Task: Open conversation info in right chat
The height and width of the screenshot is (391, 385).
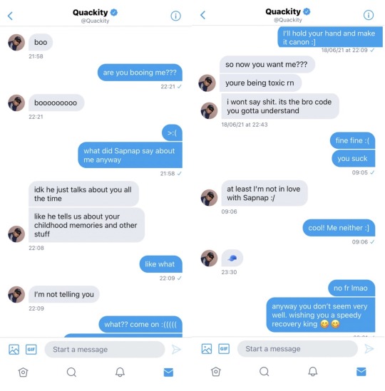Action: pyautogui.click(x=369, y=15)
